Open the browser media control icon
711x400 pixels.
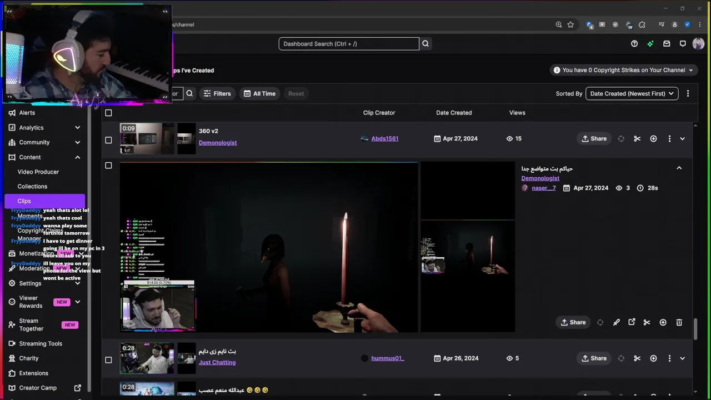tap(662, 24)
